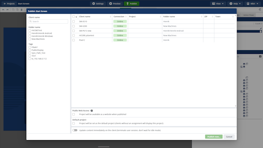Click the Cancel button
Screen dimensions: 263x148
(x=229, y=136)
